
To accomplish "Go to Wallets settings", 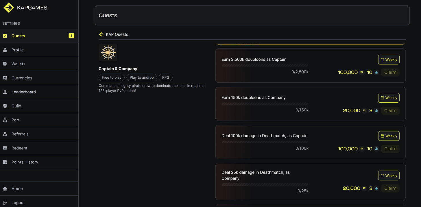I will coord(39,64).
